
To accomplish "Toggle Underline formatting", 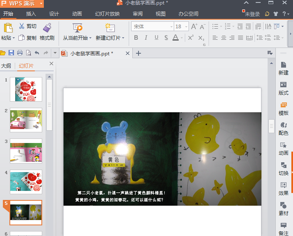I will tap(157, 38).
